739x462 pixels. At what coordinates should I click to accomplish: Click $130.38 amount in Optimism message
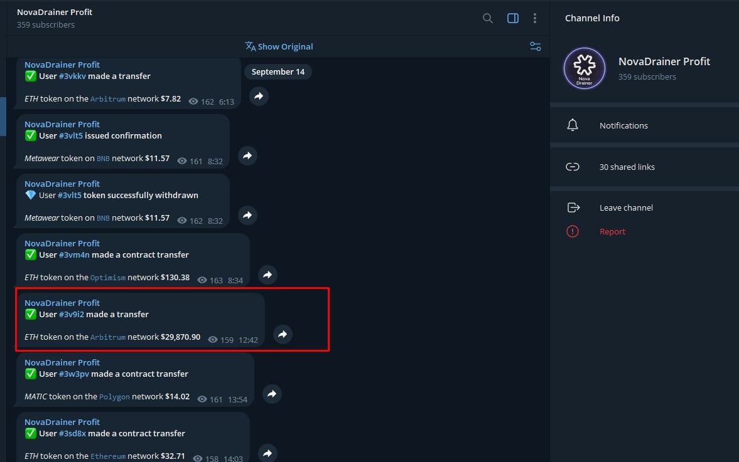(175, 278)
